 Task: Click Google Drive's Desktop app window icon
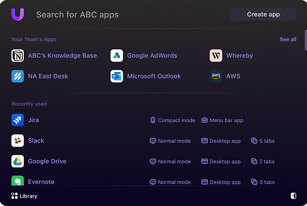tap(204, 162)
